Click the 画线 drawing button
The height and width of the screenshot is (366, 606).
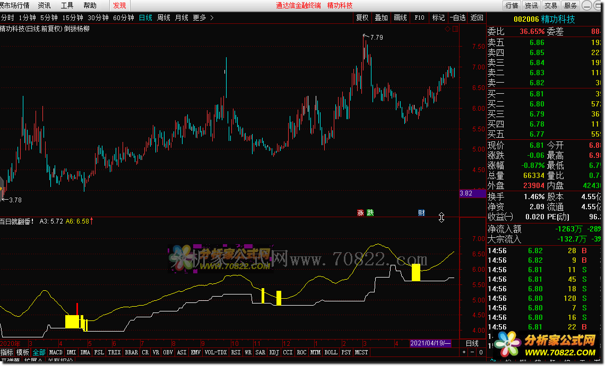[401, 17]
